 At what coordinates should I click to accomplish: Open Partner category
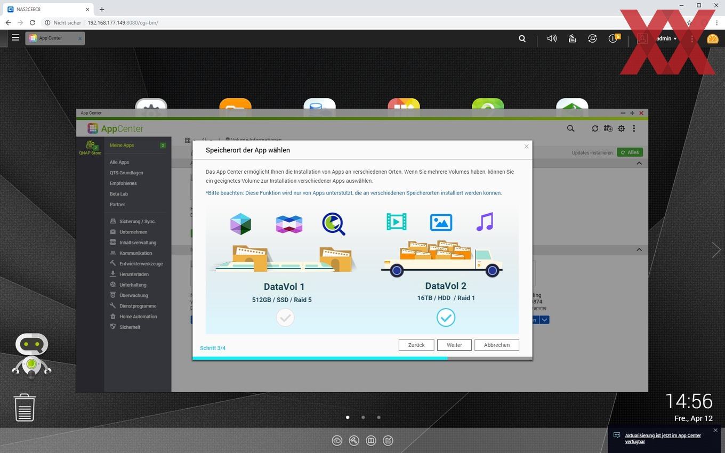click(x=117, y=205)
